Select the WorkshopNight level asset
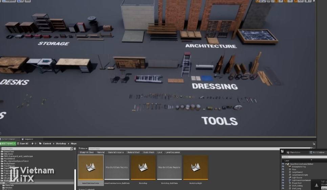Image resolution: width=327 pixels, height=190 pixels. pyautogui.click(x=196, y=167)
